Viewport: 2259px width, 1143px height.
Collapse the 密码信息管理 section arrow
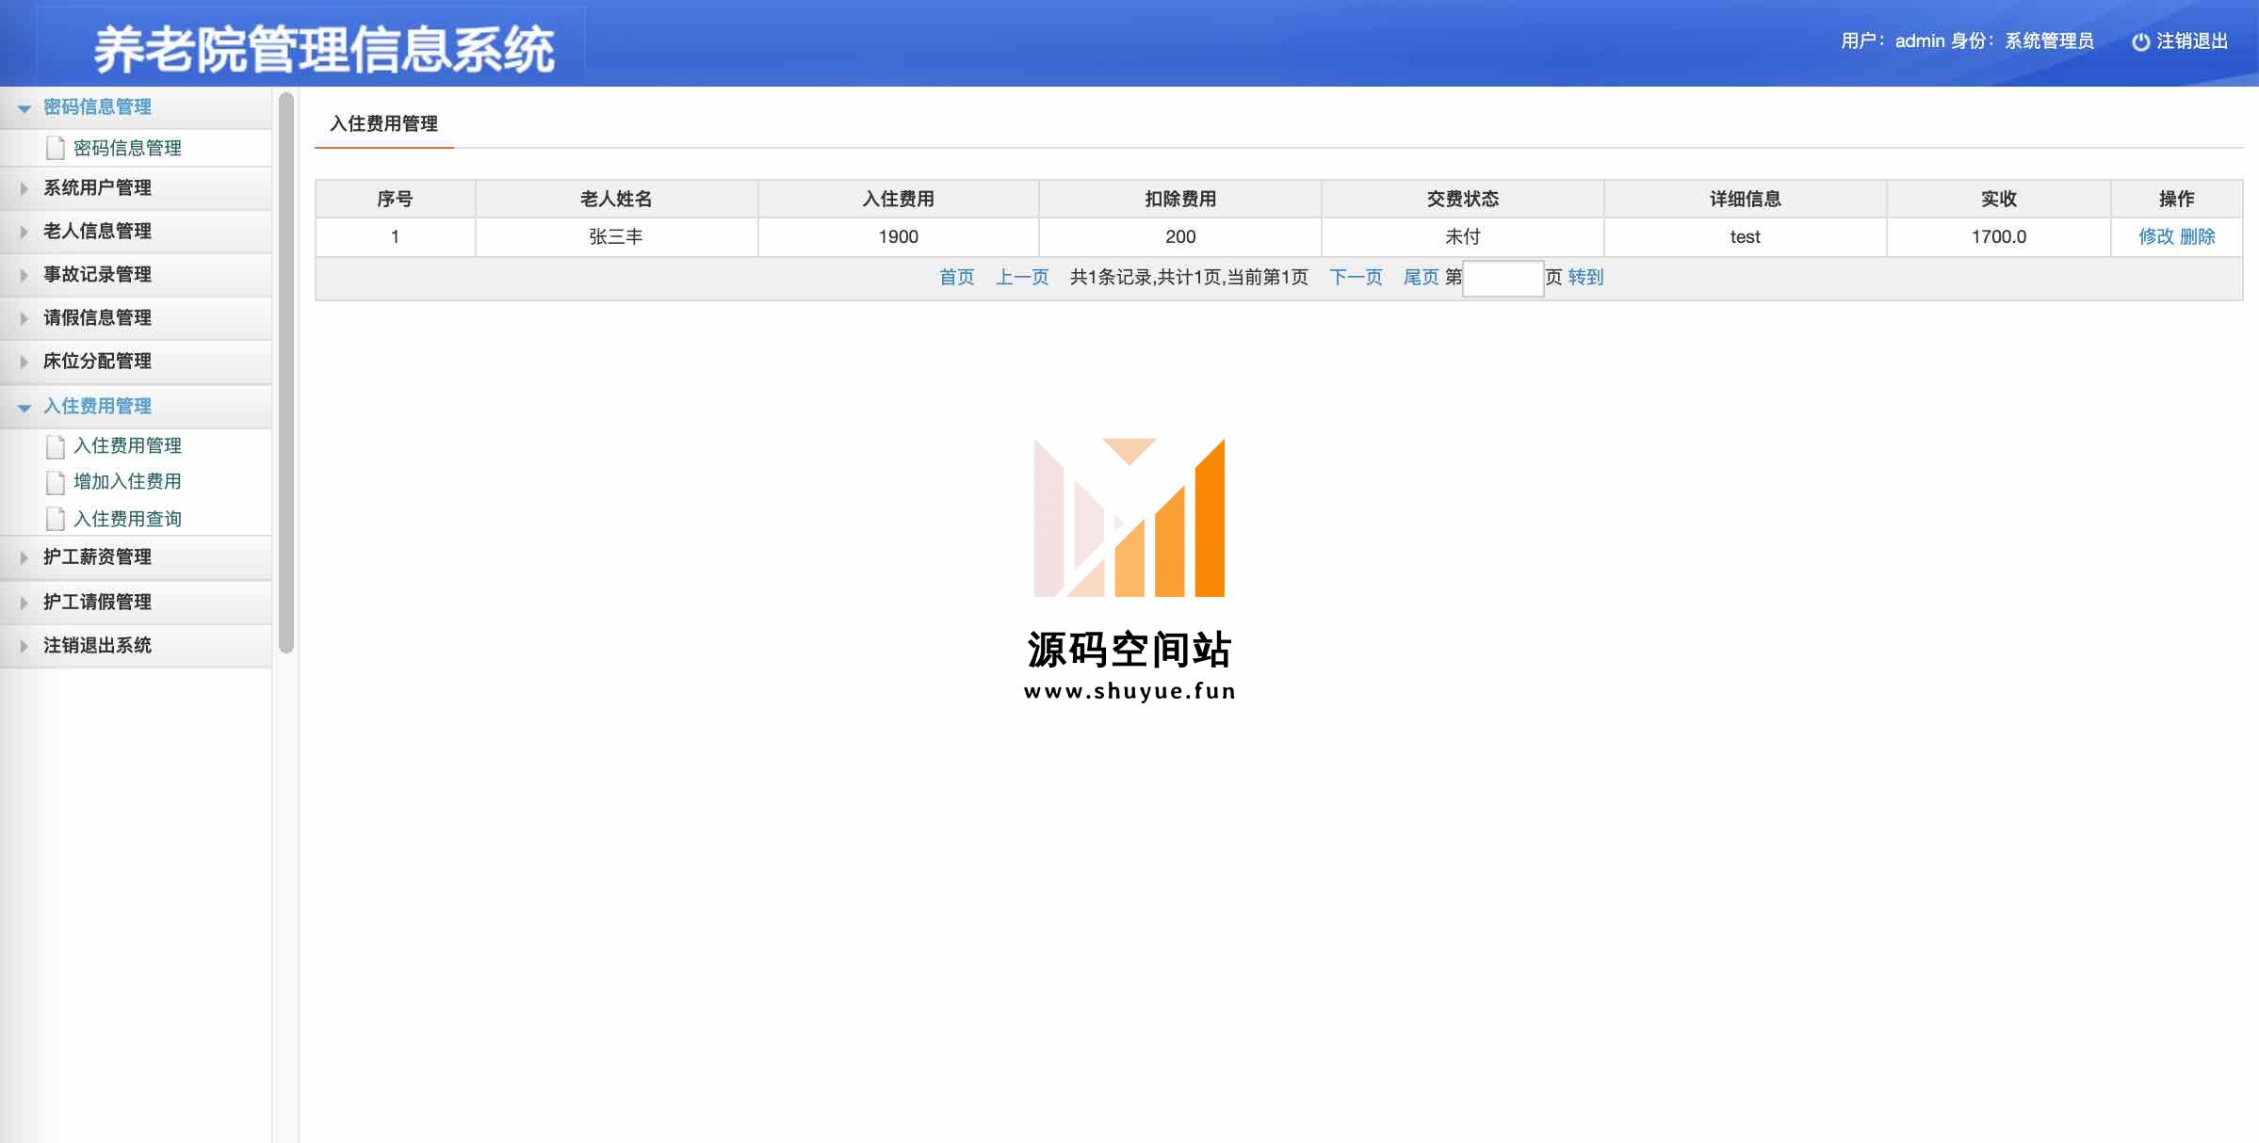(24, 108)
